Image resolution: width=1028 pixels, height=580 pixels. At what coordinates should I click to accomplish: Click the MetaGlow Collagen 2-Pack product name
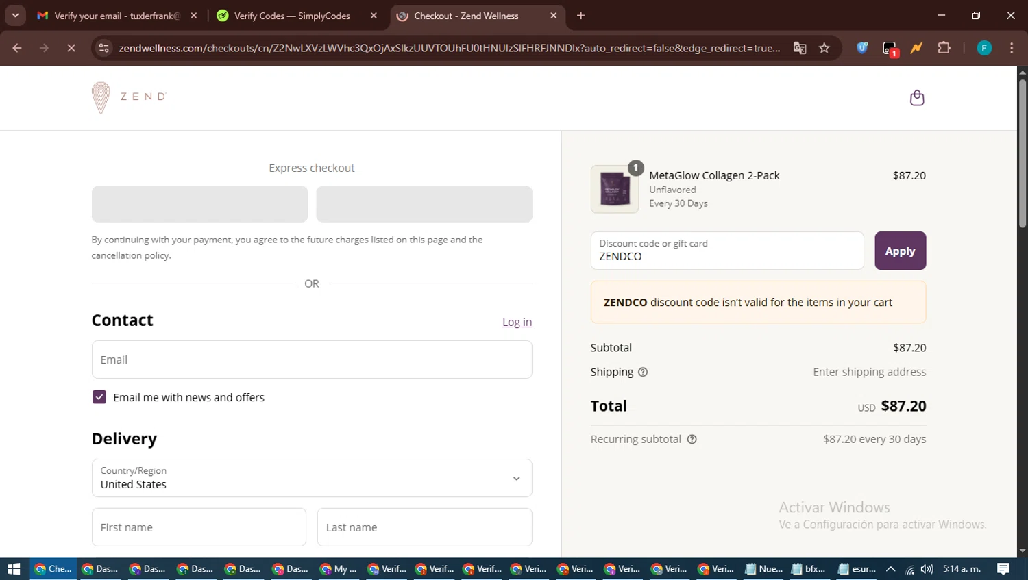pos(714,175)
